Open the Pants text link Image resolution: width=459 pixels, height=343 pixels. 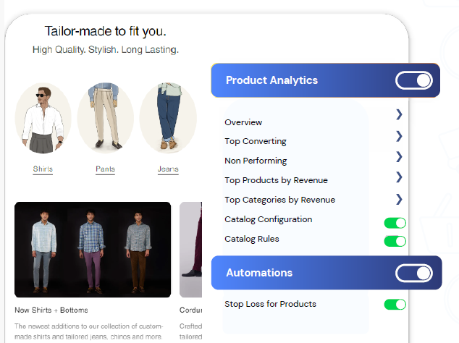105,169
